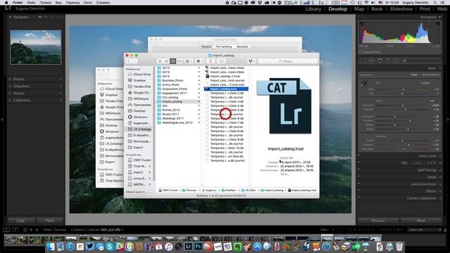The image size is (450, 253).
Task: Switch Finder to column view
Action: pos(173,61)
